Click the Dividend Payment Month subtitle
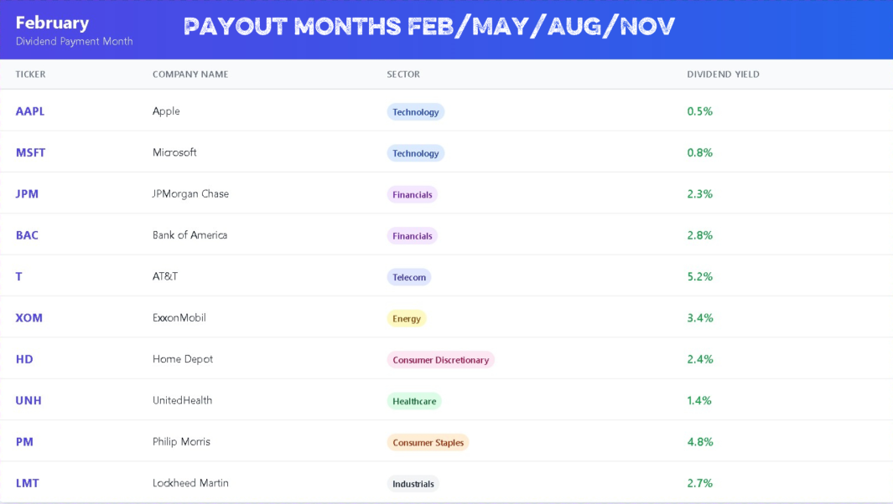Viewport: 893px width, 504px height. click(x=74, y=42)
